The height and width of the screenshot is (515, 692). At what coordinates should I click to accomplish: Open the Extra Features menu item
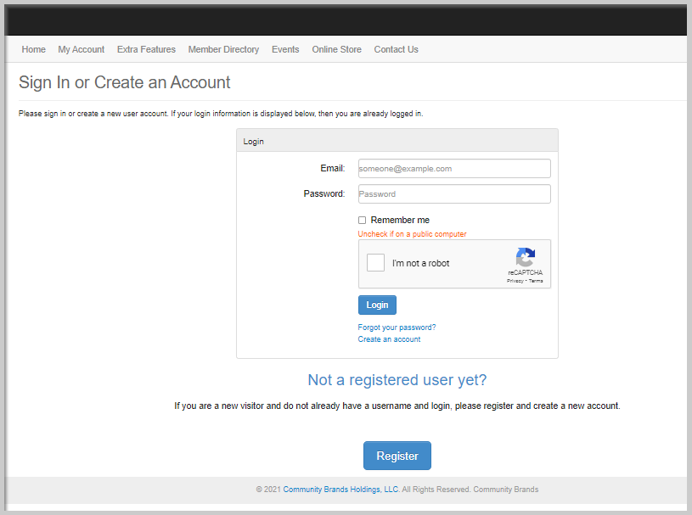pyautogui.click(x=146, y=49)
